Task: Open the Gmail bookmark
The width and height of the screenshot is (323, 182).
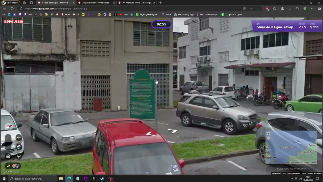Action: [4, 14]
